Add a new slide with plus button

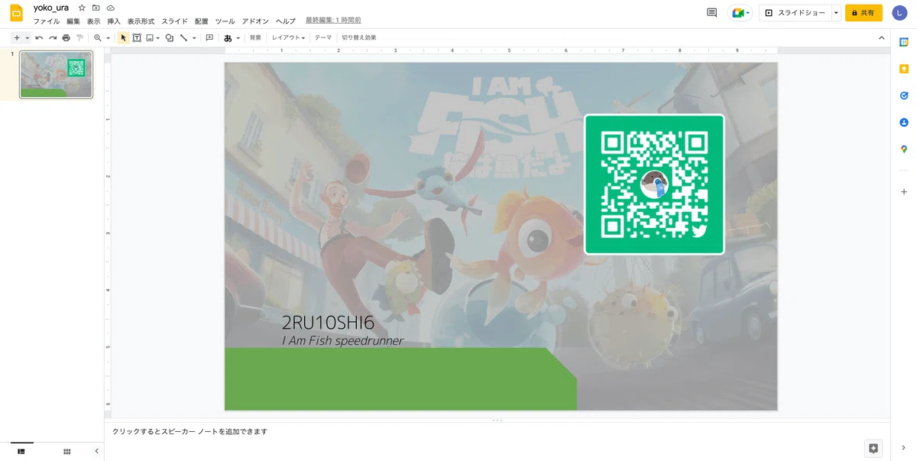click(x=17, y=37)
